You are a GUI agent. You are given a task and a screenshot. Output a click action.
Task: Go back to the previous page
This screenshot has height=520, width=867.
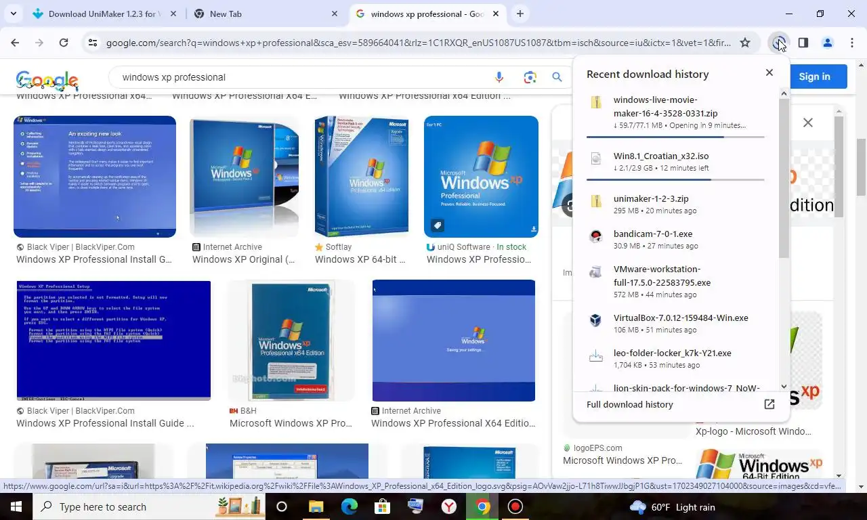point(15,43)
